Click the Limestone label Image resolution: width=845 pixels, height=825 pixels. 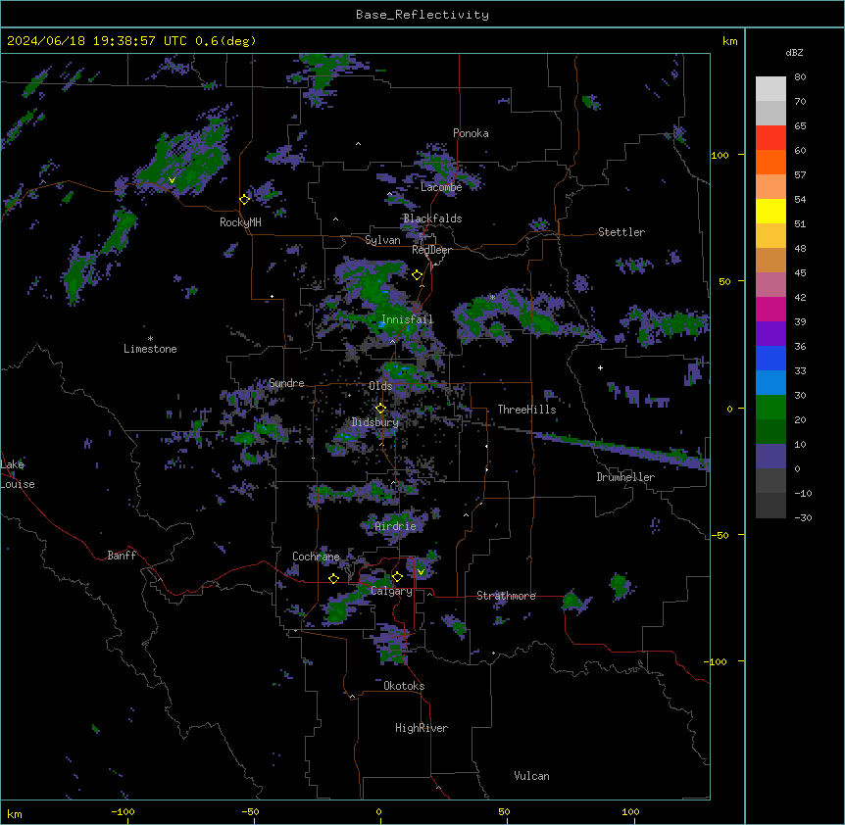coord(150,349)
